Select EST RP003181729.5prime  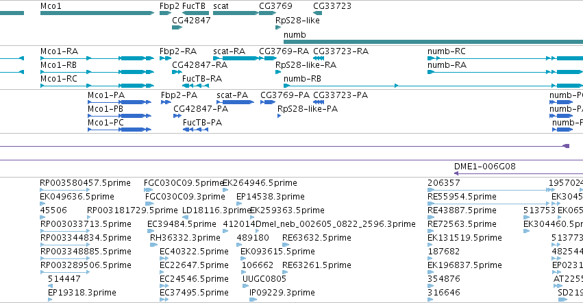point(89,217)
